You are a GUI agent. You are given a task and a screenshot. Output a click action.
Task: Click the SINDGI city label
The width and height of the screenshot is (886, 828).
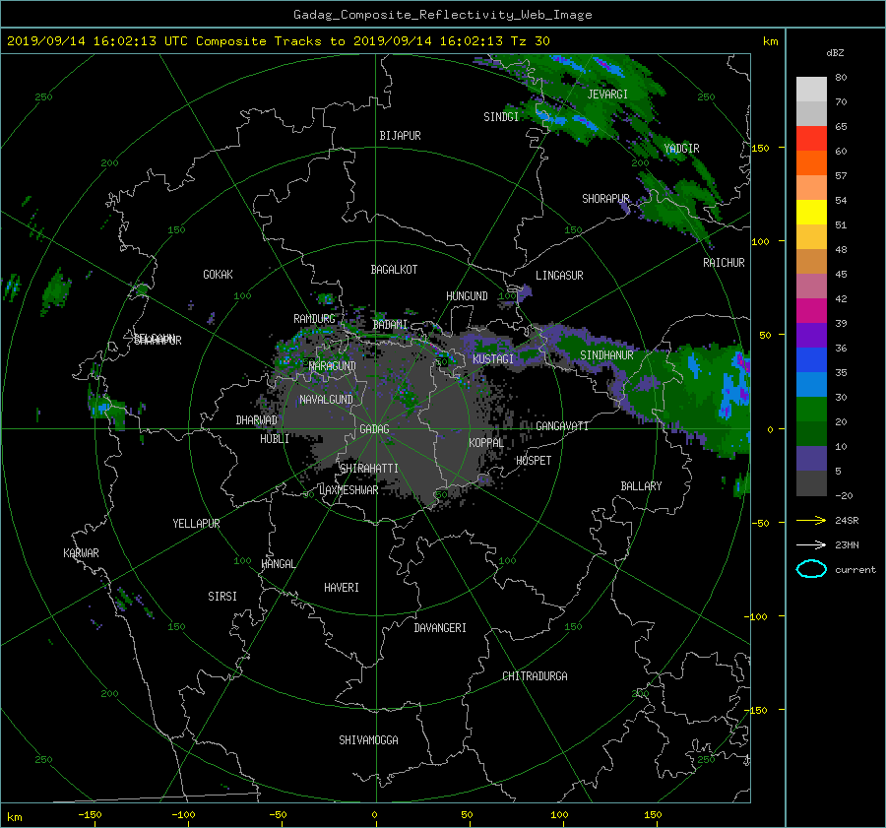[501, 117]
